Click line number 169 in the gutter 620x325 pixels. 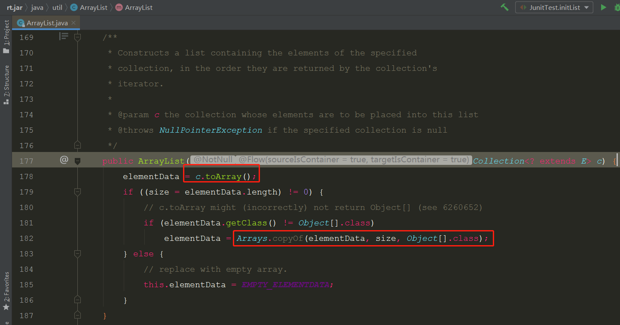pos(27,37)
